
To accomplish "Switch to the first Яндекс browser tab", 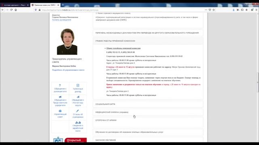I will (x=15, y=5).
